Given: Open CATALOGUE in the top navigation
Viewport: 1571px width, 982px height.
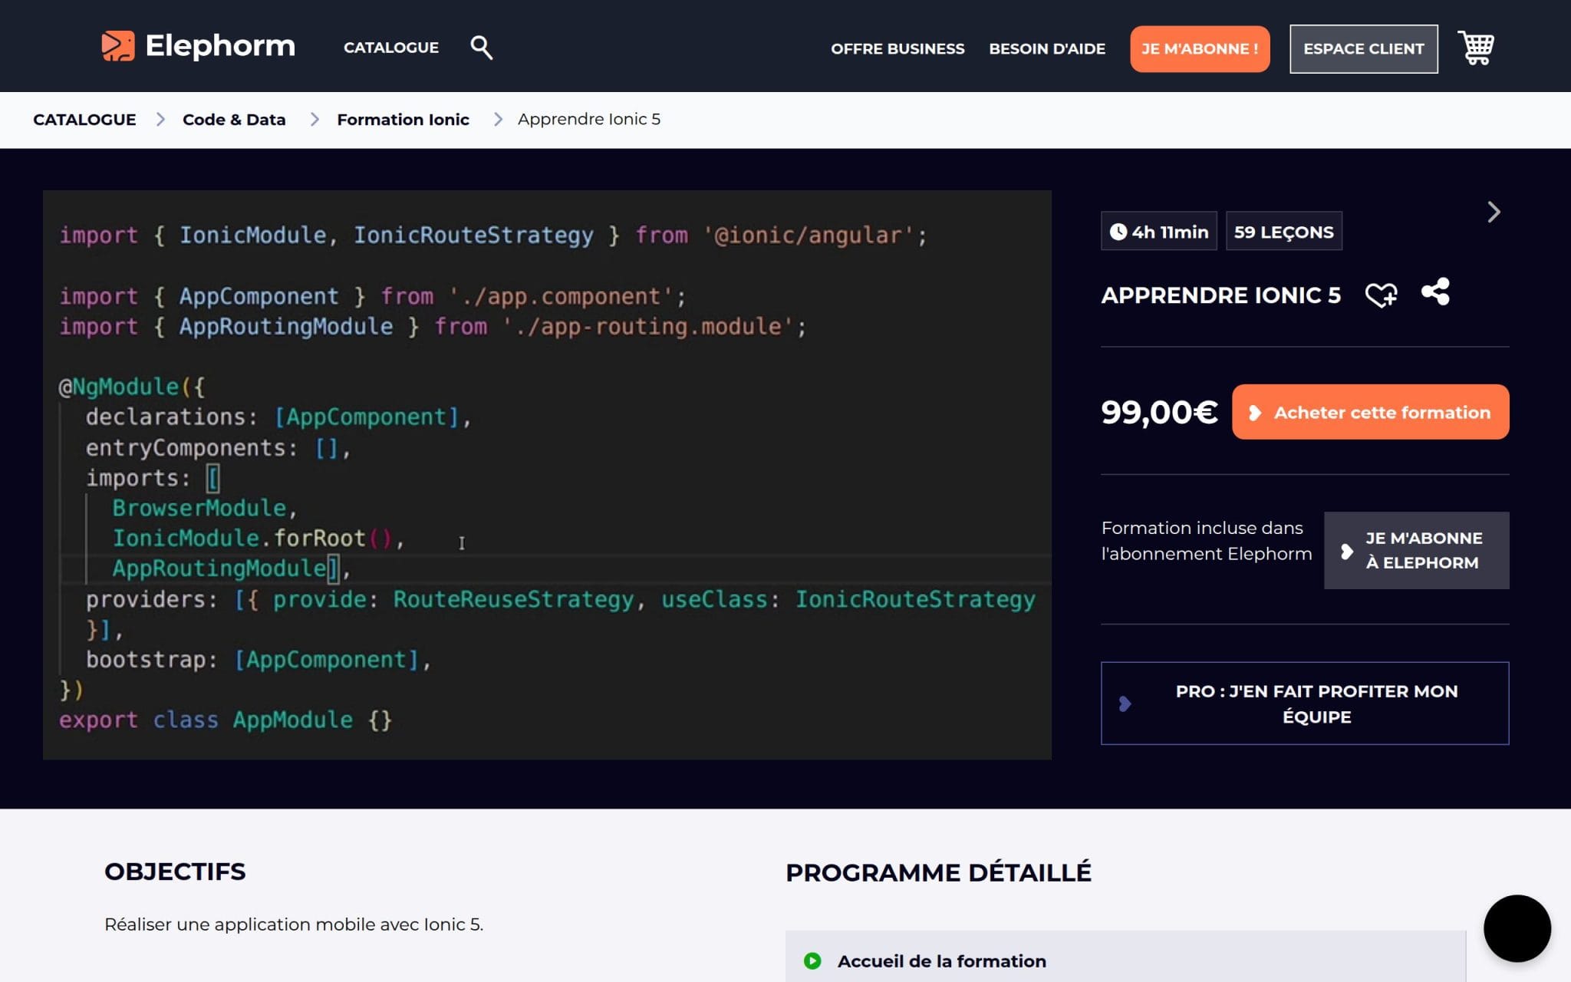Looking at the screenshot, I should (x=391, y=48).
